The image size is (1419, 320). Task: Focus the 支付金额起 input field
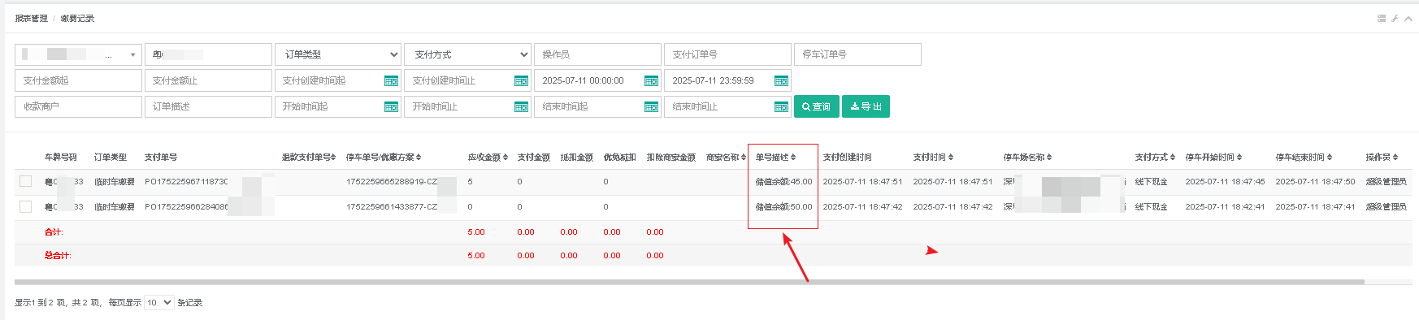(x=78, y=80)
